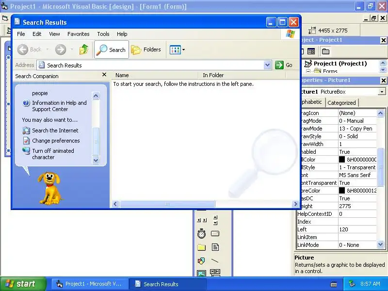Click the animated dog search character
388x291 pixels.
pyautogui.click(x=49, y=188)
